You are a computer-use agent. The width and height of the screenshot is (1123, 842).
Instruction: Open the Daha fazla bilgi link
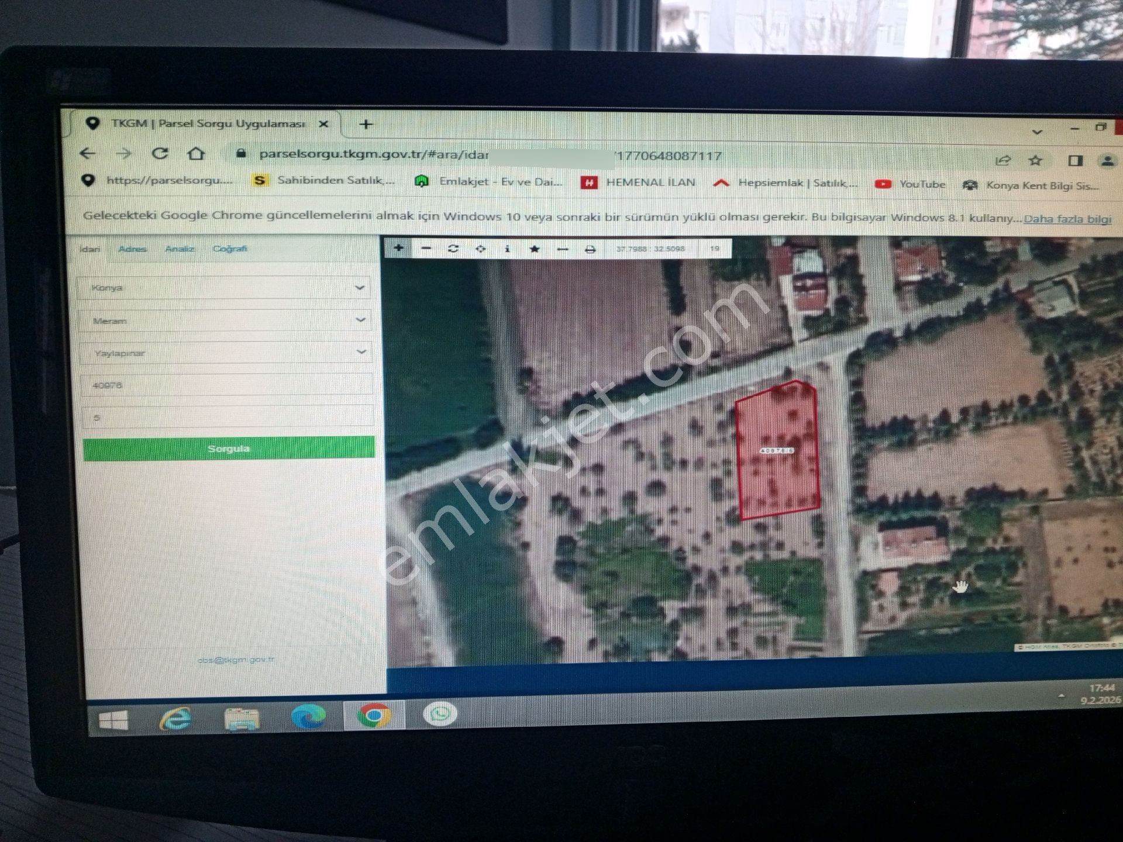[1067, 219]
